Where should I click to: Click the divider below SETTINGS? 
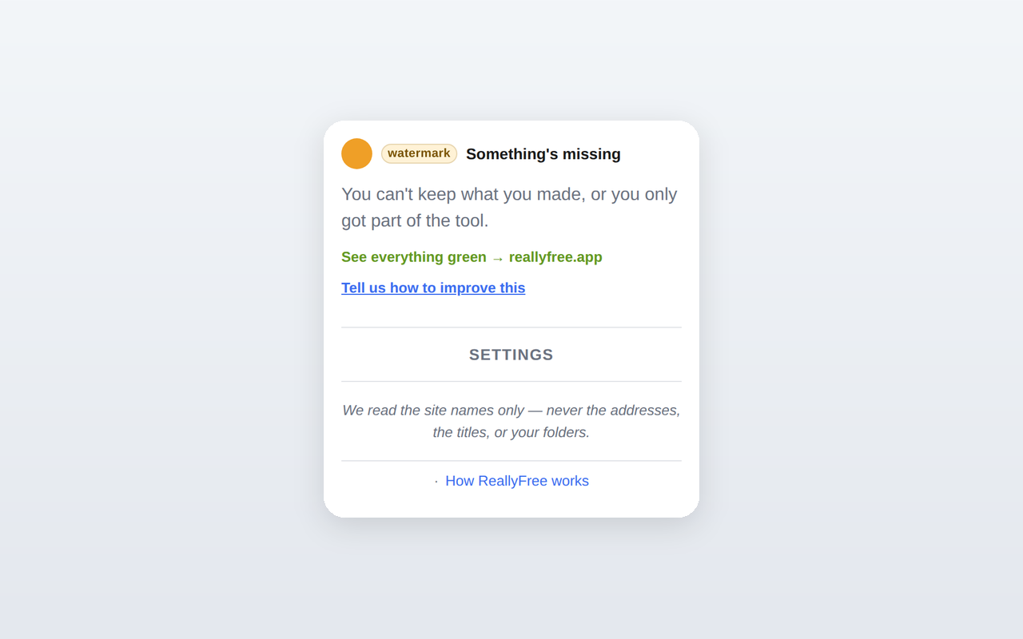tap(511, 381)
